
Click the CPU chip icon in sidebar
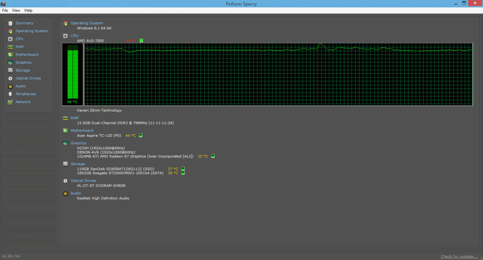(10, 39)
